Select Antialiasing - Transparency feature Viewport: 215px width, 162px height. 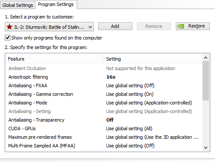[36, 120]
